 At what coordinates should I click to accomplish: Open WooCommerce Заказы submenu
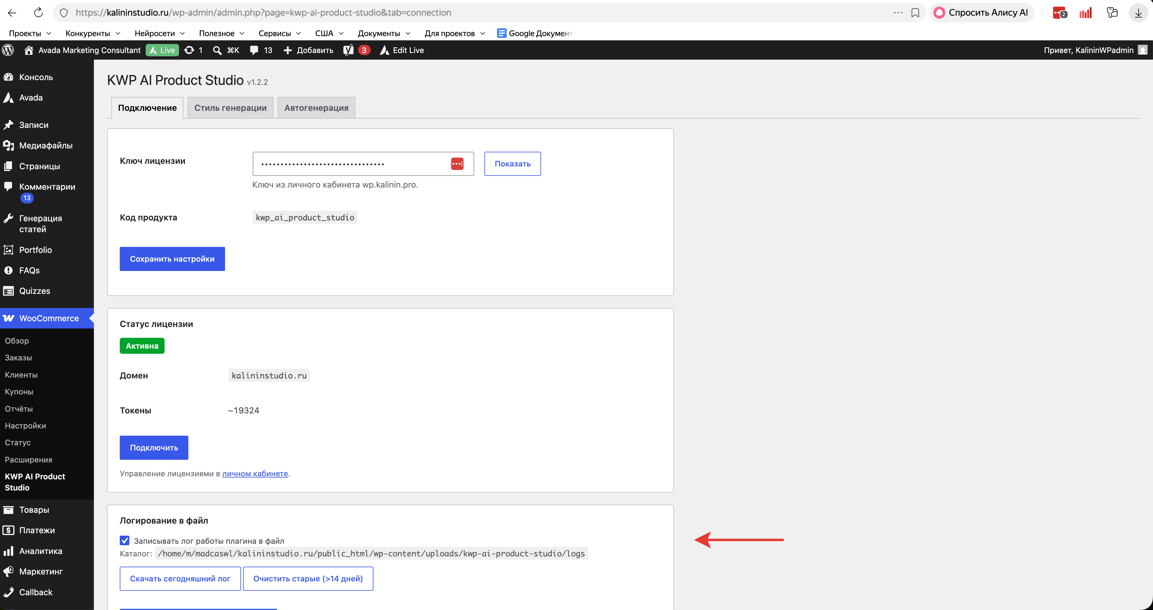(18, 357)
